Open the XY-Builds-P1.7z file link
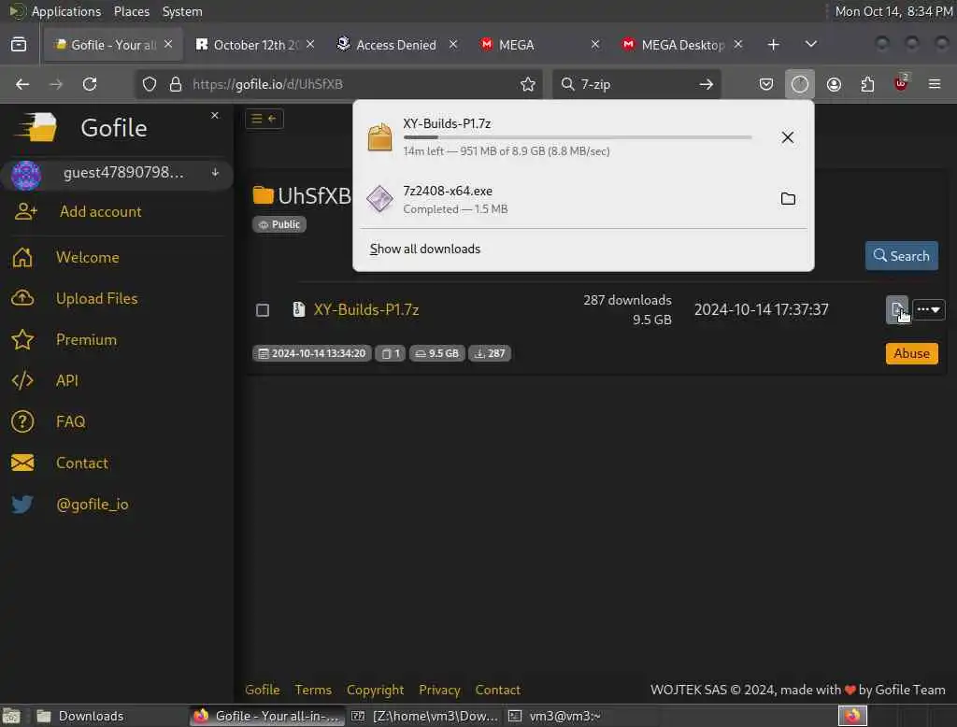 coord(366,309)
